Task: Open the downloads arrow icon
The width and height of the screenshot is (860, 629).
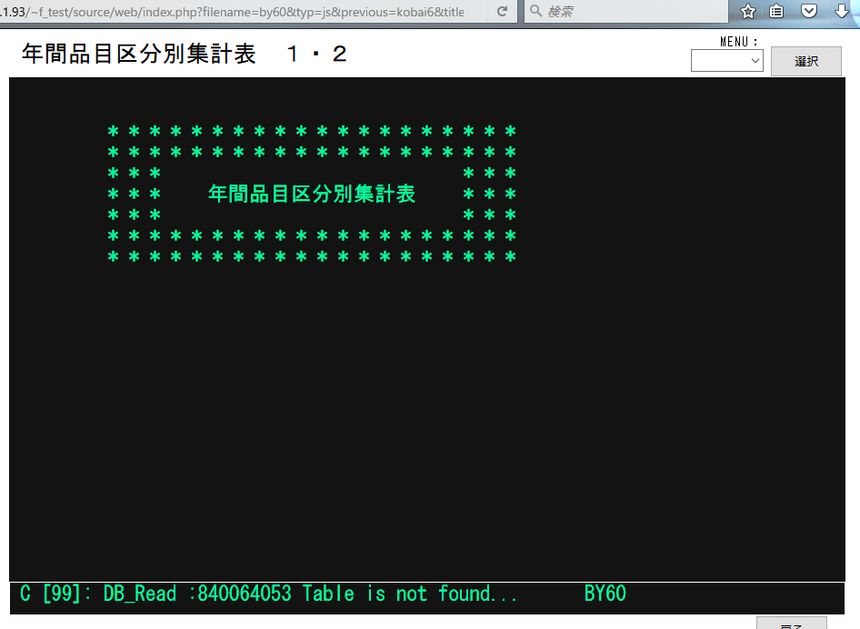Action: click(x=841, y=12)
